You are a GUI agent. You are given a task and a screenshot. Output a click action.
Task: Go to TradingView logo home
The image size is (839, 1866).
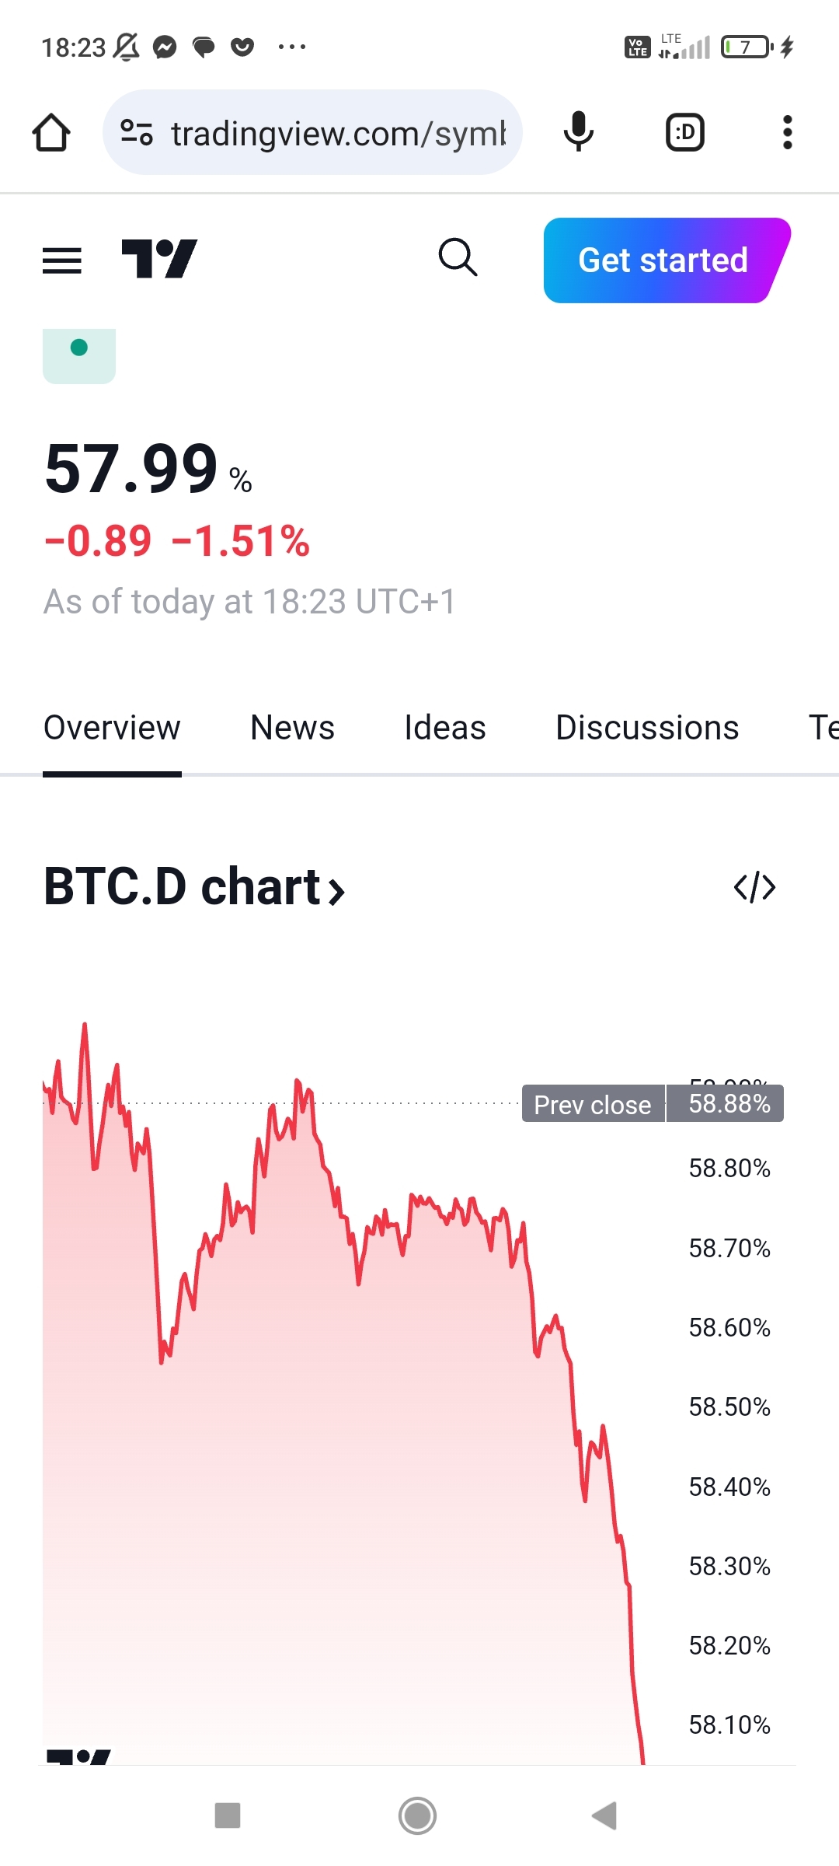159,259
